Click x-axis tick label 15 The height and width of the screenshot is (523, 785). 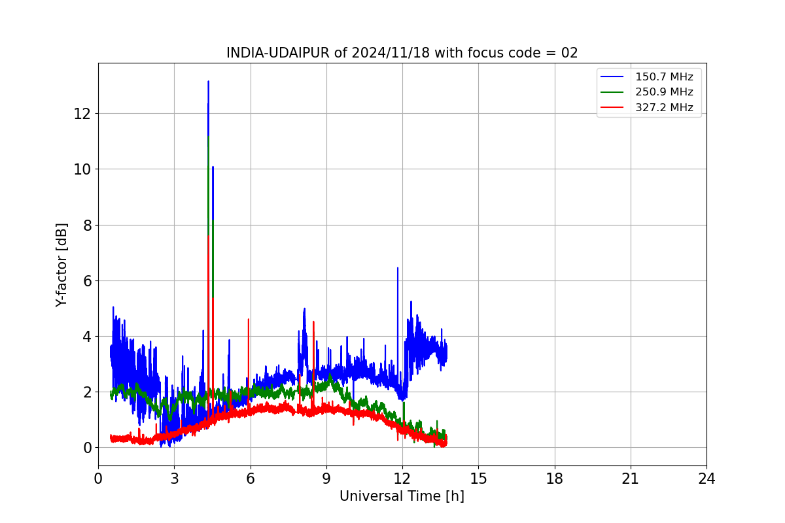(x=478, y=479)
